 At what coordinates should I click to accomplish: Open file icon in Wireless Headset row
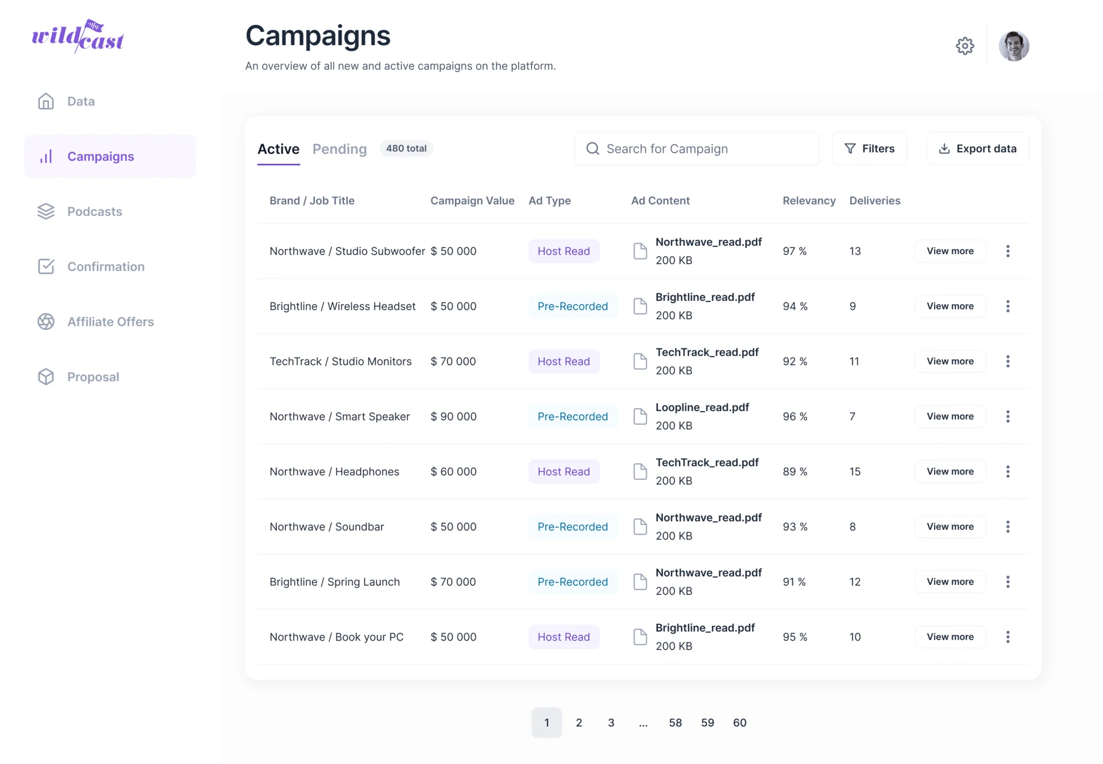click(x=640, y=306)
